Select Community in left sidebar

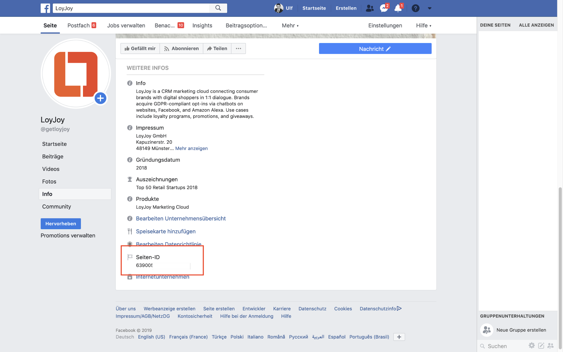click(x=57, y=207)
